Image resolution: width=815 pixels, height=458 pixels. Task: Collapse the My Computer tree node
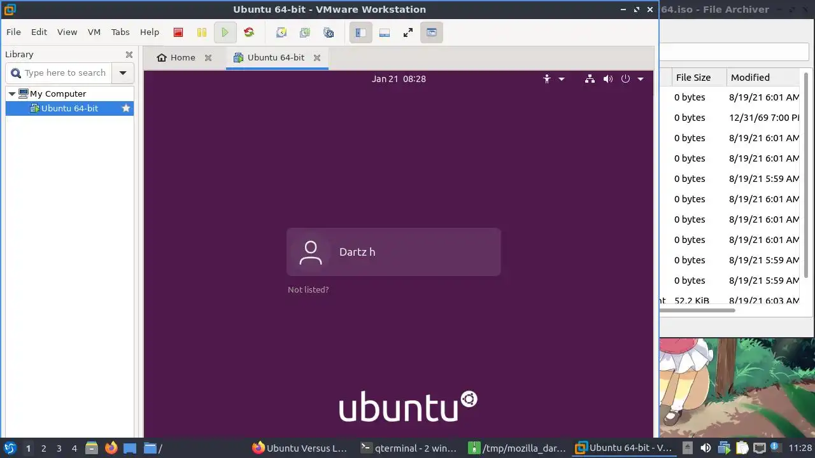point(12,94)
